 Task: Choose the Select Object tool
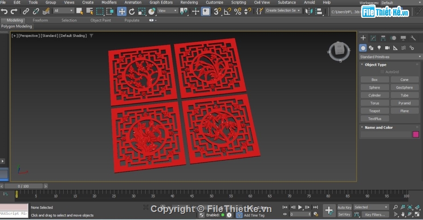pyautogui.click(x=80, y=11)
